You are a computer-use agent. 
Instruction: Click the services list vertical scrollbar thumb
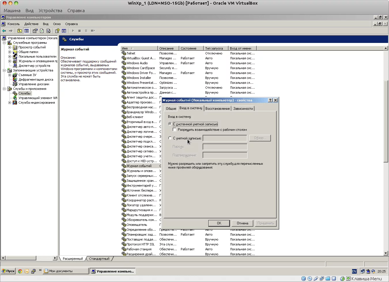(x=386, y=121)
